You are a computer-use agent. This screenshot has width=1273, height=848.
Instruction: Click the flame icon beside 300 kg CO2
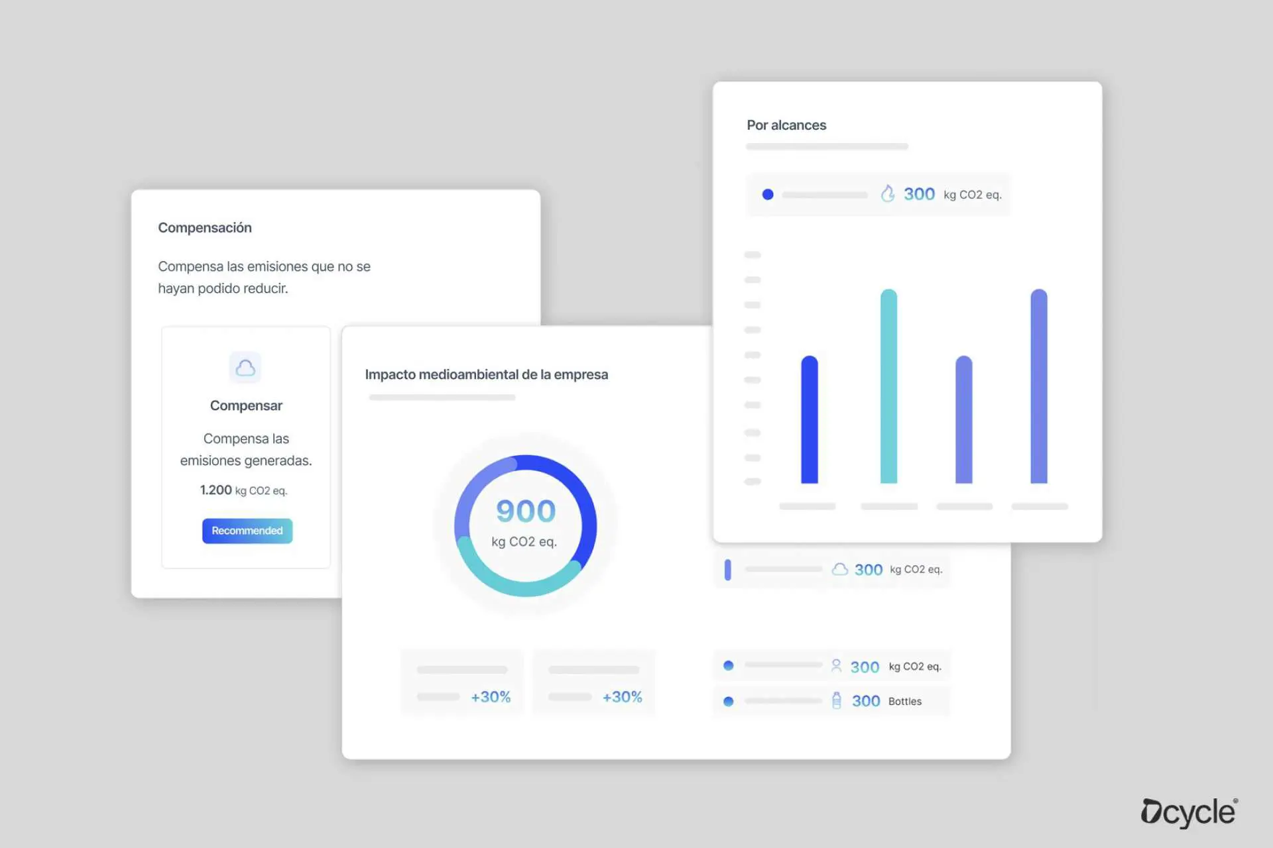887,193
